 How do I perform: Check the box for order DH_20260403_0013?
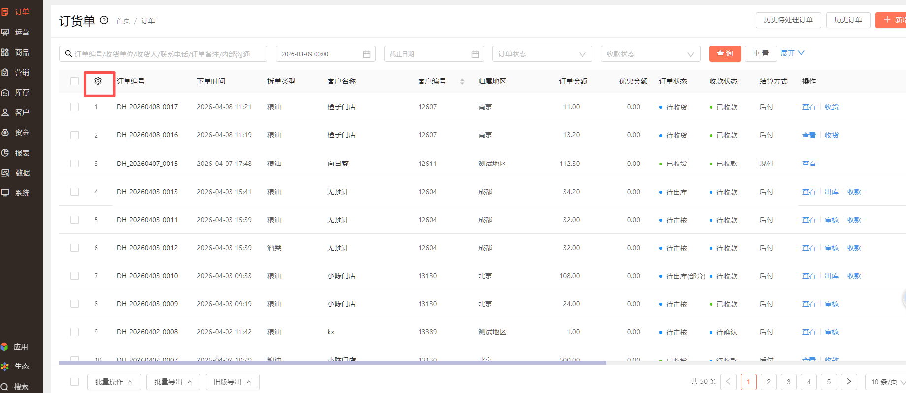pos(74,192)
